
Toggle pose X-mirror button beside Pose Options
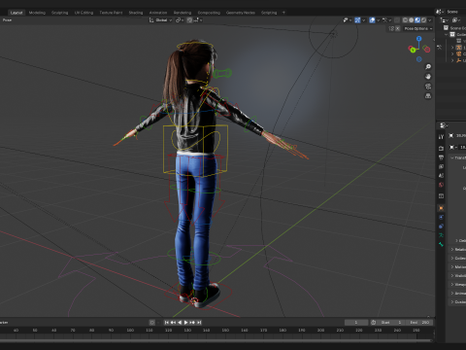398,28
